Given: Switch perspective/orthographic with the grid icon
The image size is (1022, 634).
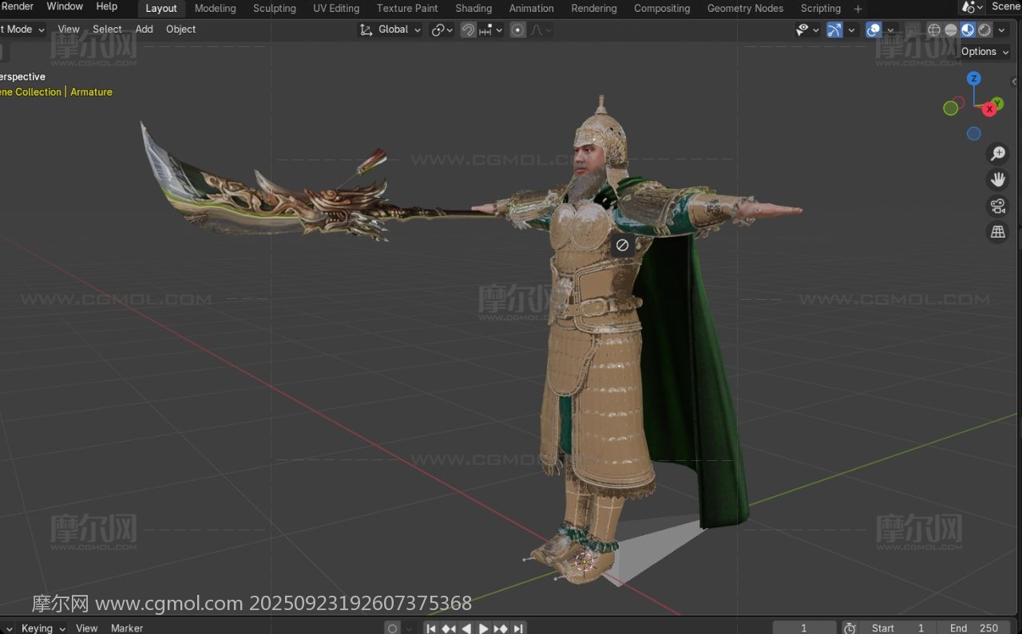Looking at the screenshot, I should click(997, 232).
